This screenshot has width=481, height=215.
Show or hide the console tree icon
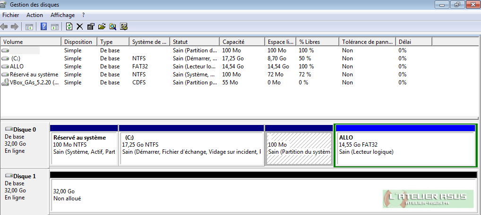(29, 26)
